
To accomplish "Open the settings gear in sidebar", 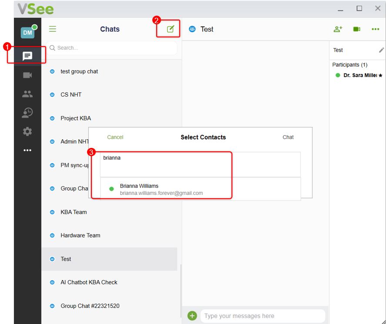I will pos(27,132).
